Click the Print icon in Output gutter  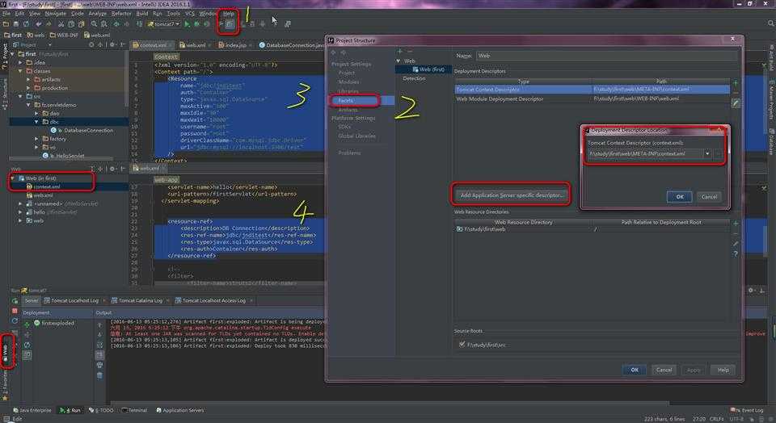99,365
